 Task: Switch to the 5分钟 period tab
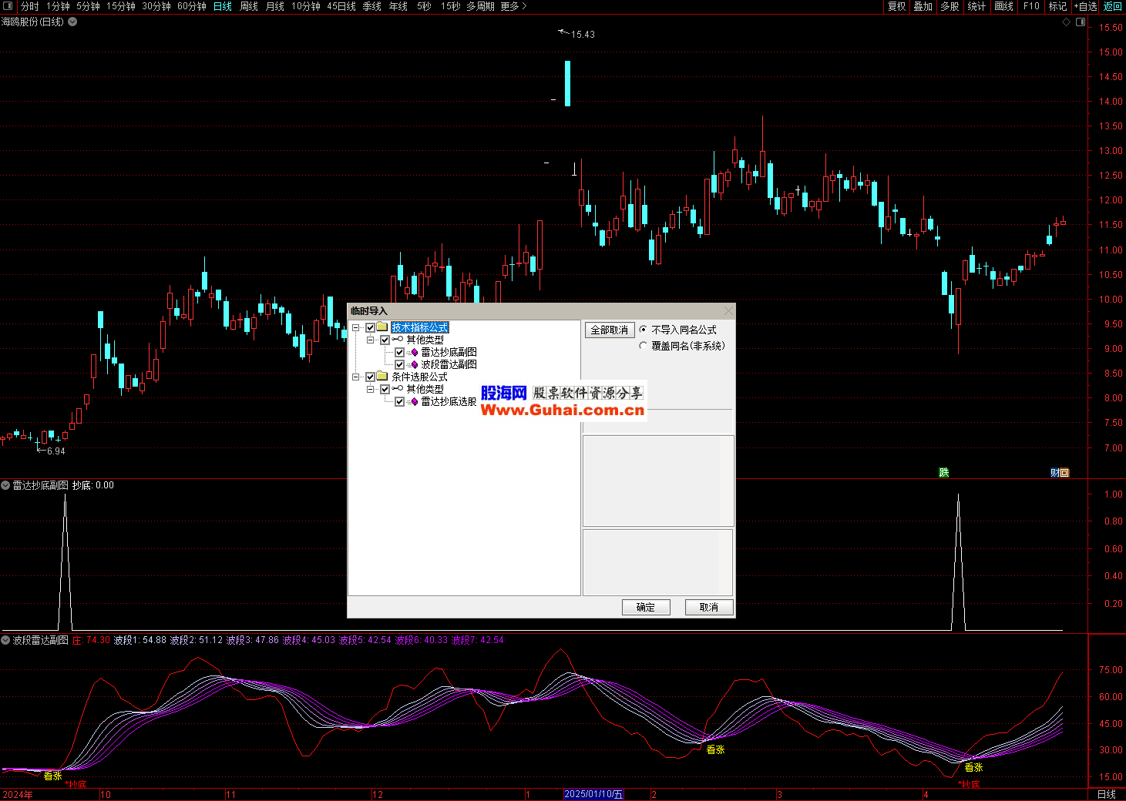(88, 6)
